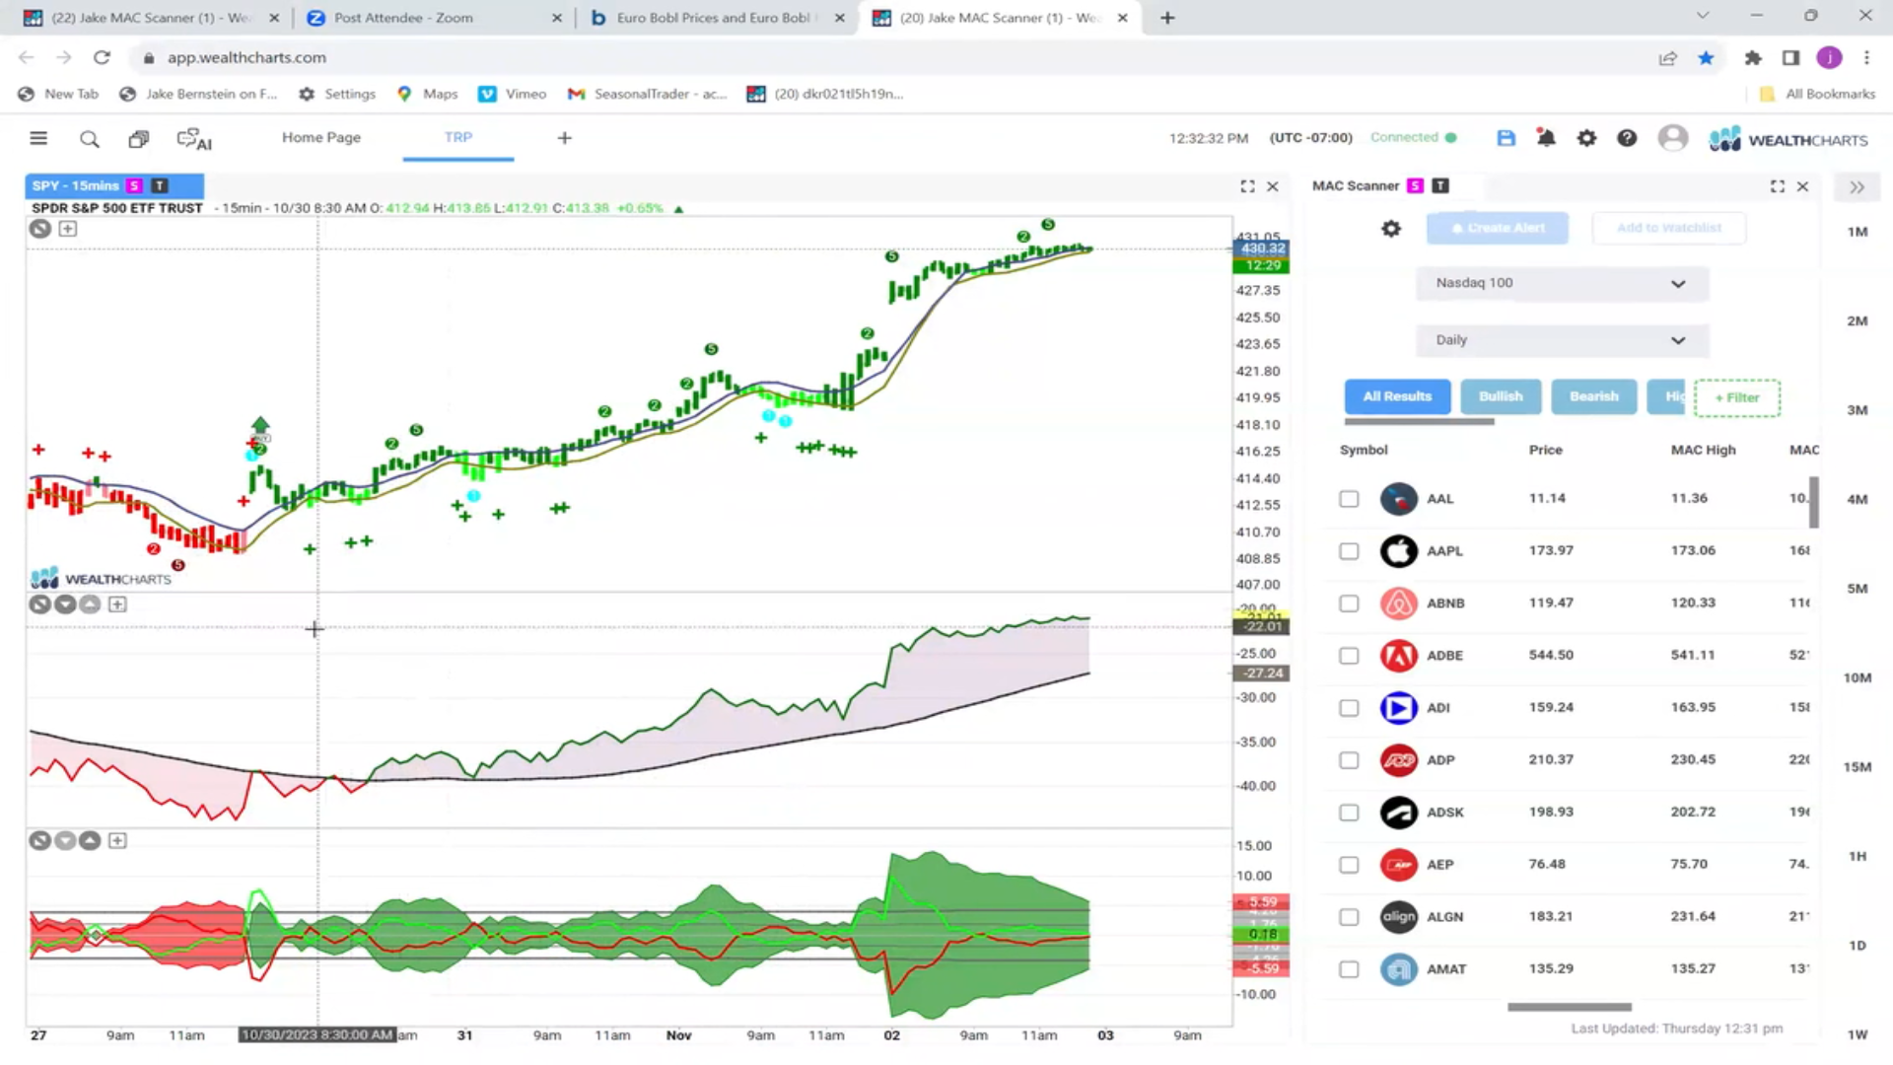The image size is (1893, 1065).
Task: Tick the AAL row checkbox
Action: point(1349,499)
